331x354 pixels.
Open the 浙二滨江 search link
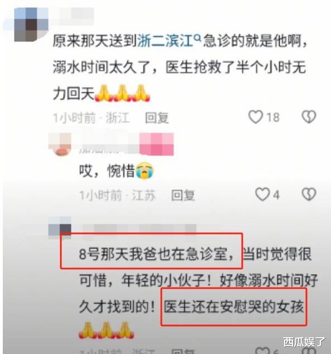coord(165,41)
